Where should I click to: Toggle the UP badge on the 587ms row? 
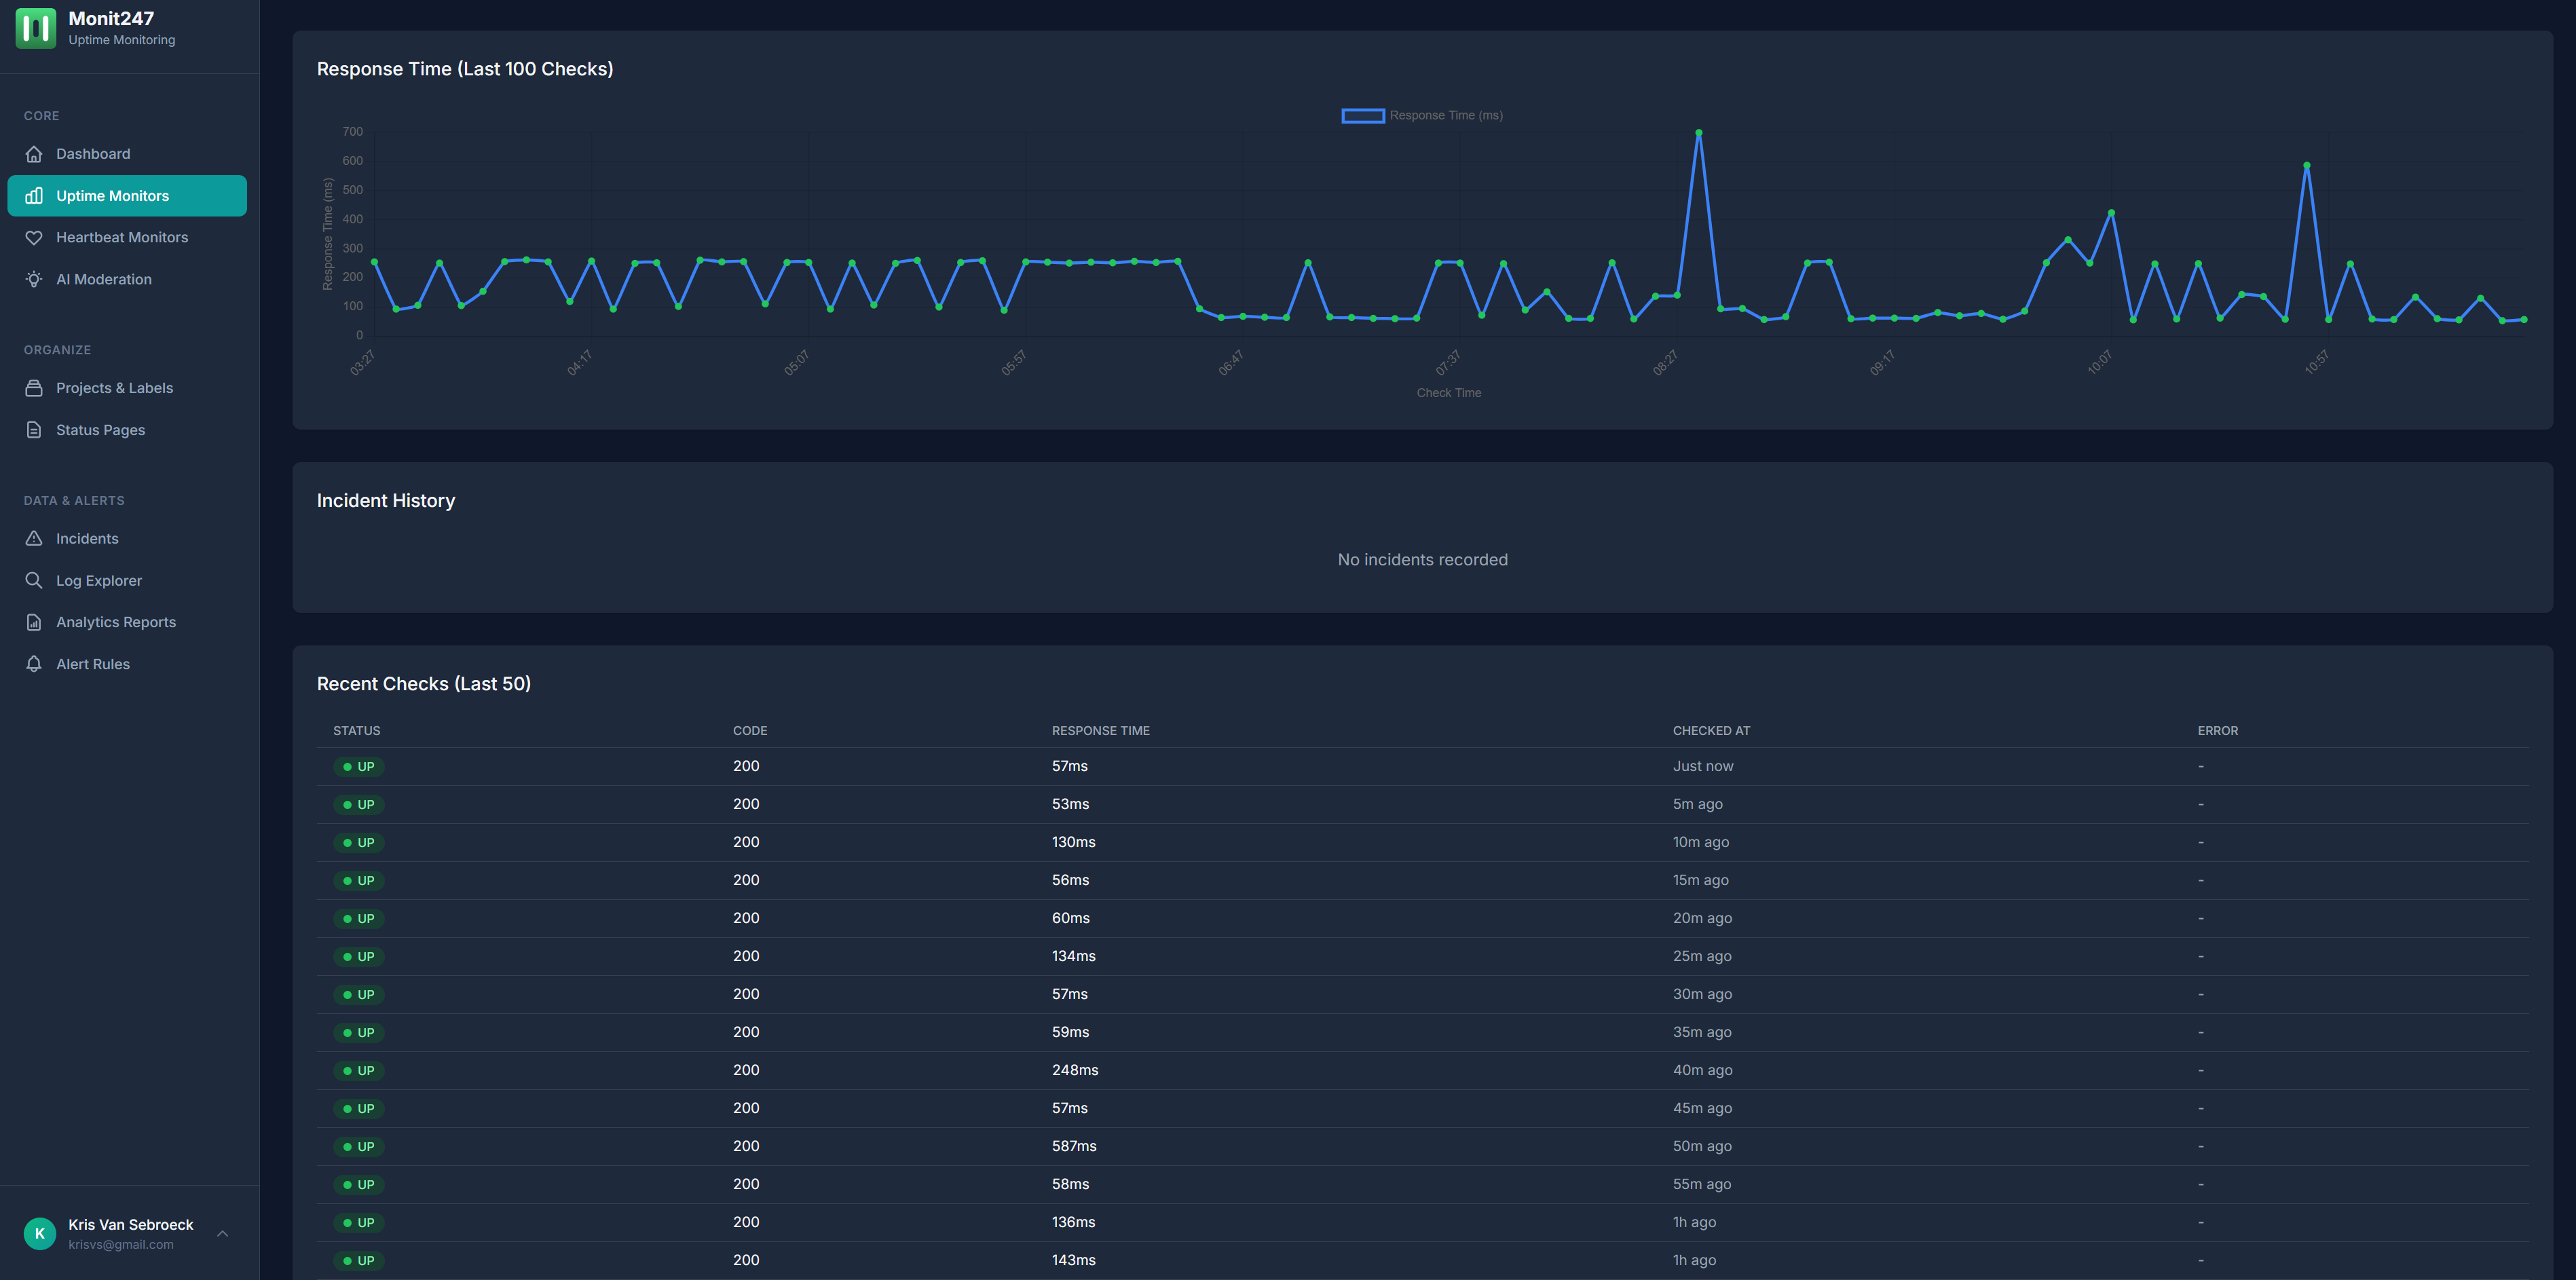click(x=360, y=1146)
